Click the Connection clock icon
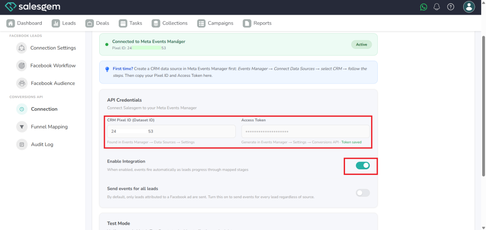The height and width of the screenshot is (230, 486). 22,109
